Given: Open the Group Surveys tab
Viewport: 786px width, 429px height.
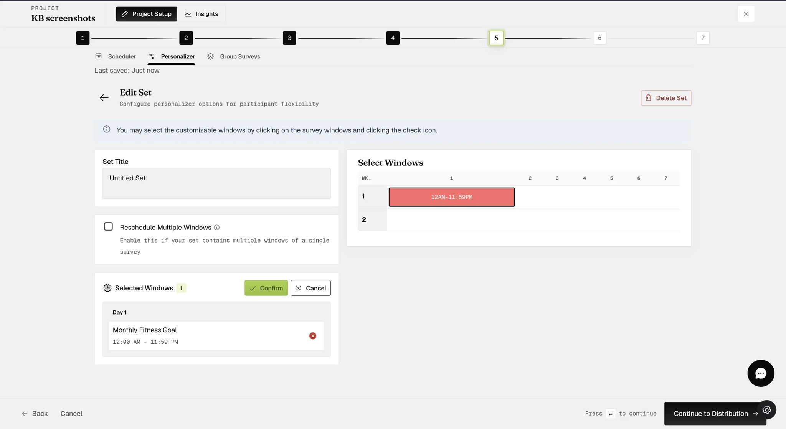Looking at the screenshot, I should [x=234, y=56].
